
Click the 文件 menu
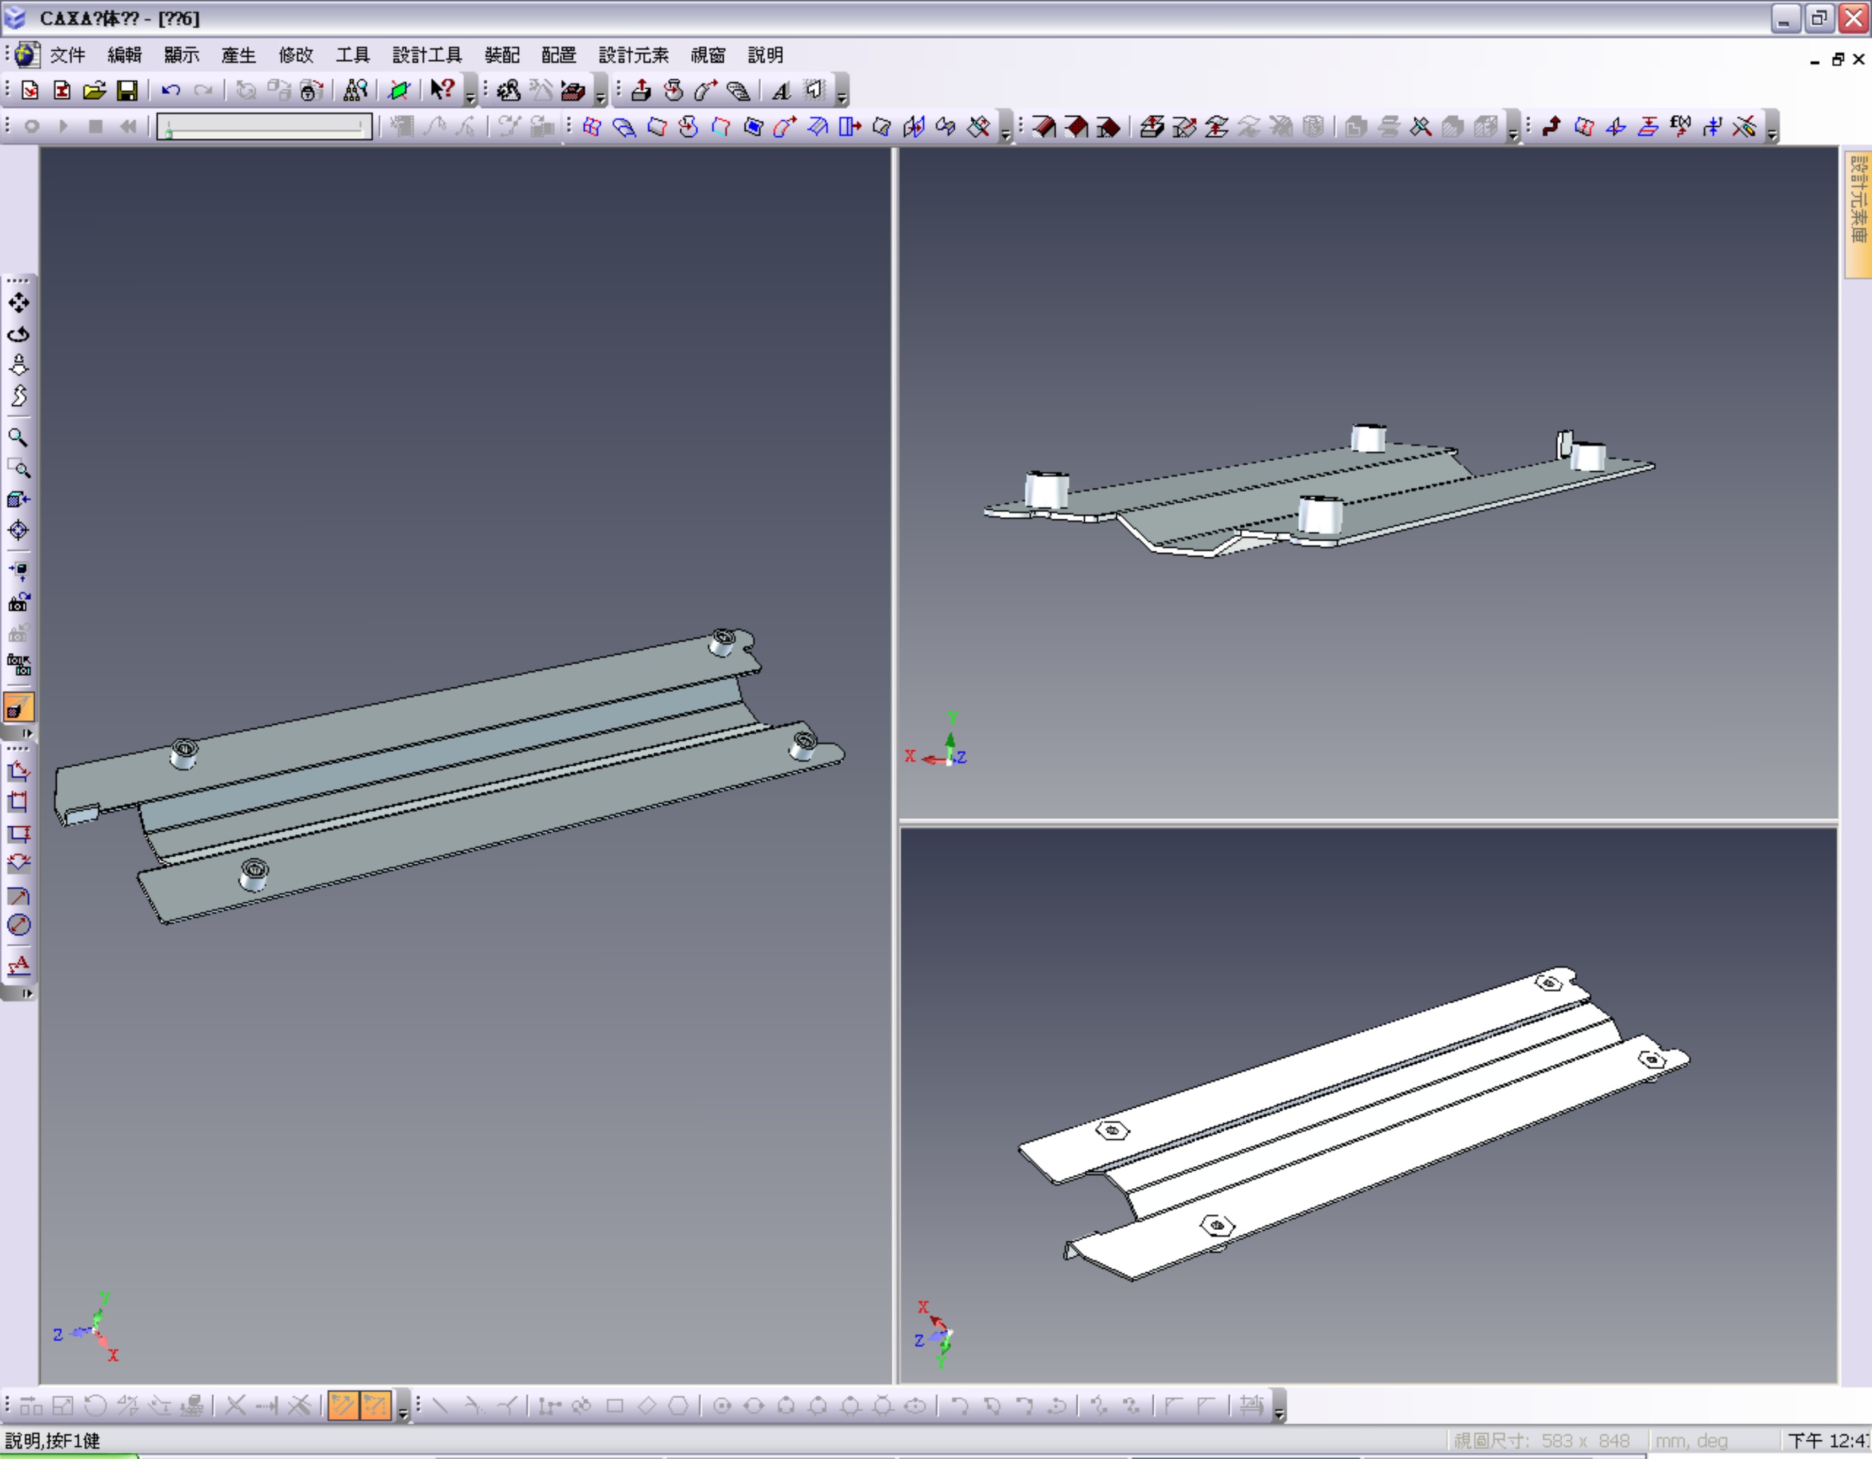coord(67,56)
